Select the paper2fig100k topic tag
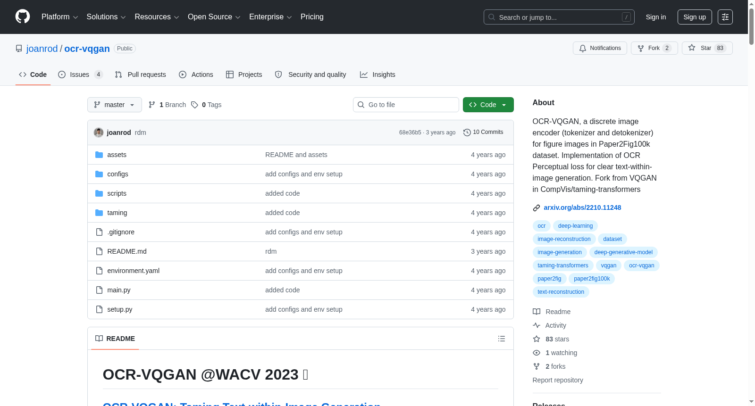 pos(592,279)
